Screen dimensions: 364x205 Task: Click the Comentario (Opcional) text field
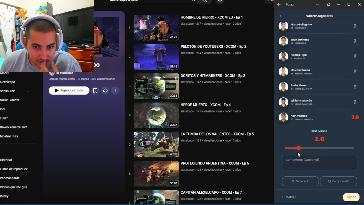319,163
